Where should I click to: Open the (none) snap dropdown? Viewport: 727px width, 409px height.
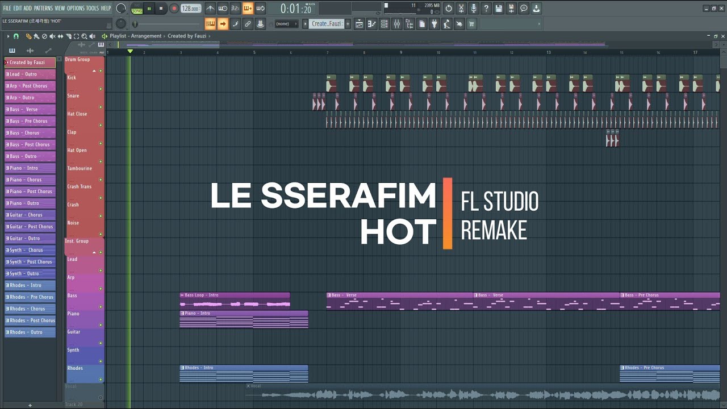(286, 24)
